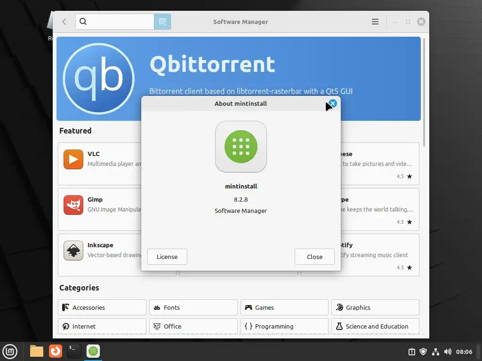
Task: Click the 4.5 star rating on Spotify card
Action: (x=404, y=267)
